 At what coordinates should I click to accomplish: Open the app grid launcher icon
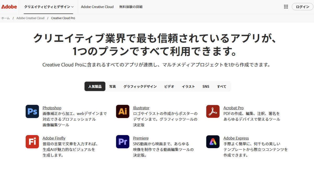pos(286,7)
